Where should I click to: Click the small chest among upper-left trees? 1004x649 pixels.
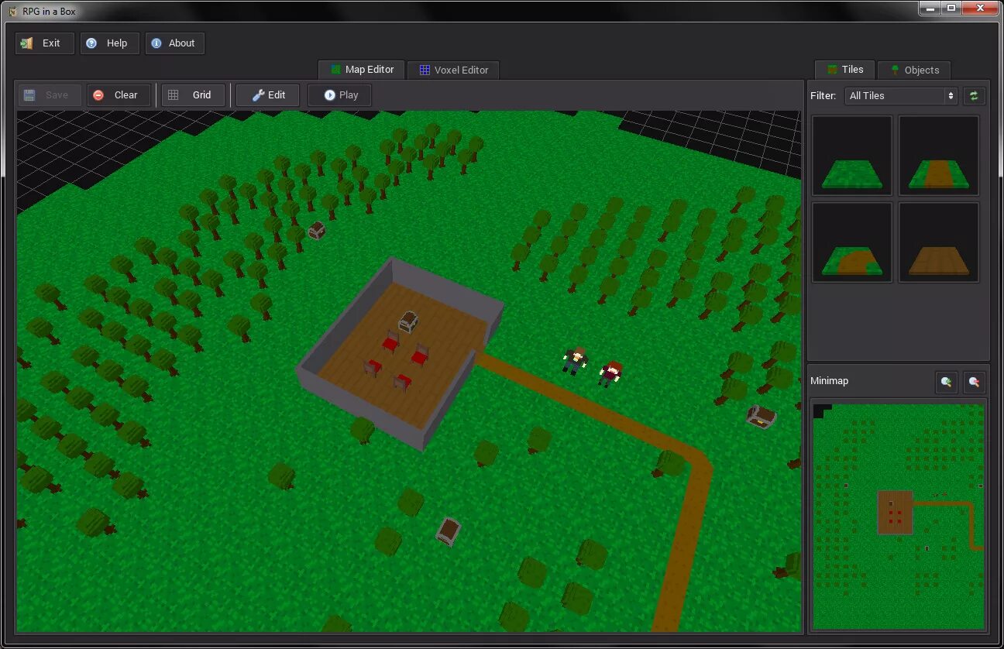pos(316,230)
